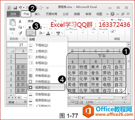Open the Fill Color dropdown arrow
Image resolution: width=135 pixels, height=120 pixels.
[44, 33]
